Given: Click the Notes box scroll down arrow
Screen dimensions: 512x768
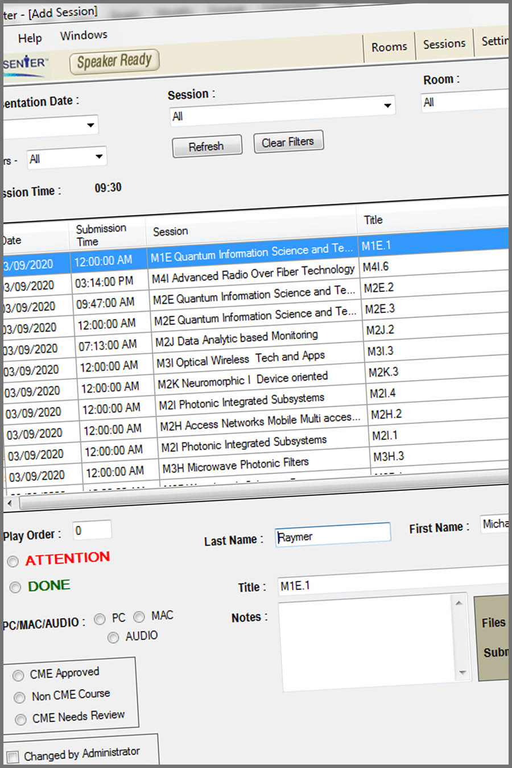Looking at the screenshot, I should (463, 672).
